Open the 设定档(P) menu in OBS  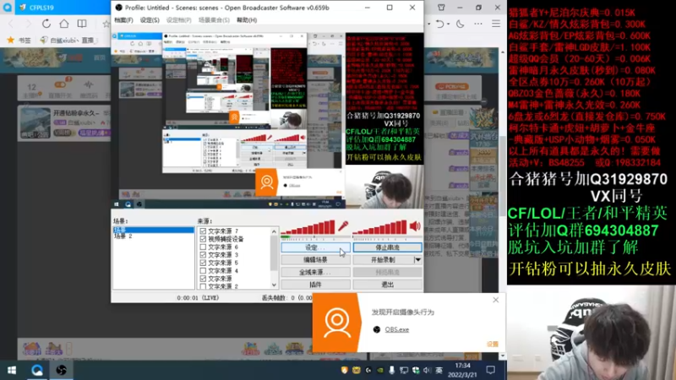tap(179, 20)
